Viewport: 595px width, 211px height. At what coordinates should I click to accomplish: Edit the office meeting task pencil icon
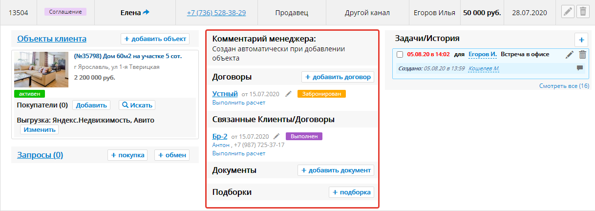(570, 55)
